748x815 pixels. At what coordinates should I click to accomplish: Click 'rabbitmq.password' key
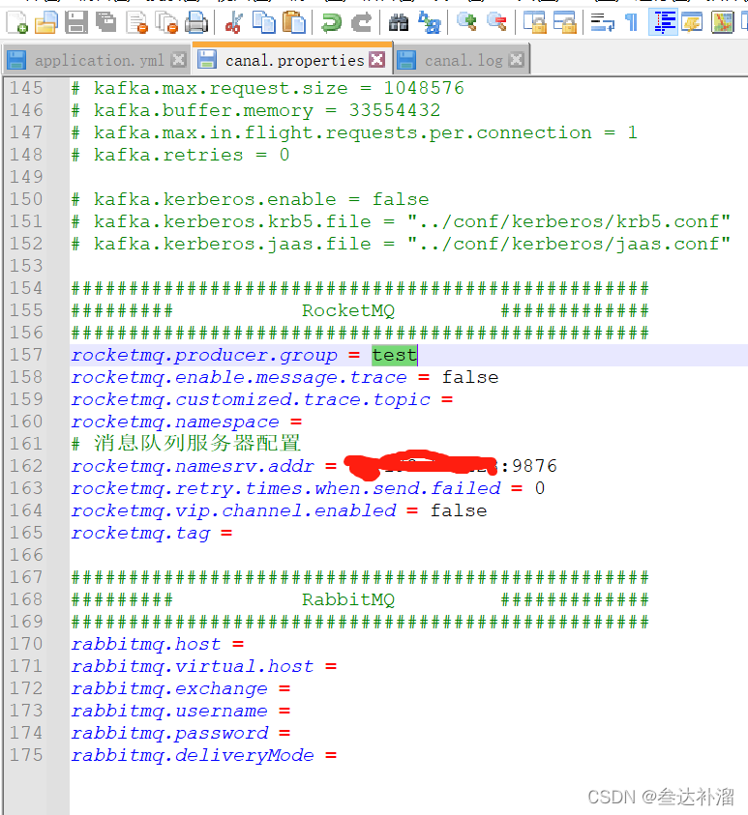(170, 734)
